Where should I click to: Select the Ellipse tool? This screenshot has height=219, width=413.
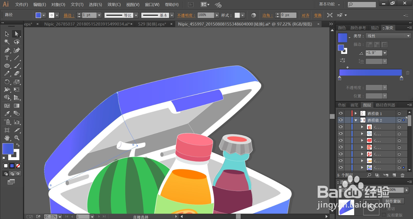point(7,66)
